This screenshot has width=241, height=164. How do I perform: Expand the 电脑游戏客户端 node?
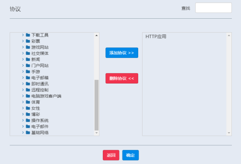tap(23, 96)
